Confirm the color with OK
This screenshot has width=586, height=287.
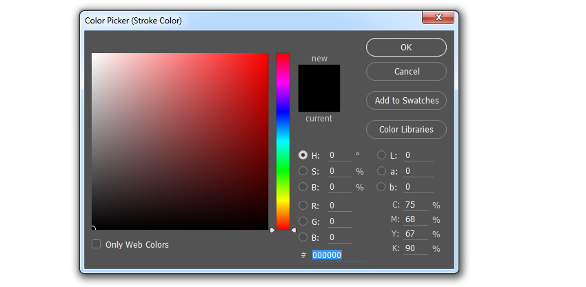click(406, 48)
